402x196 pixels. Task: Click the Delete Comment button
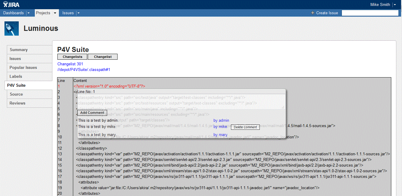pos(245,127)
